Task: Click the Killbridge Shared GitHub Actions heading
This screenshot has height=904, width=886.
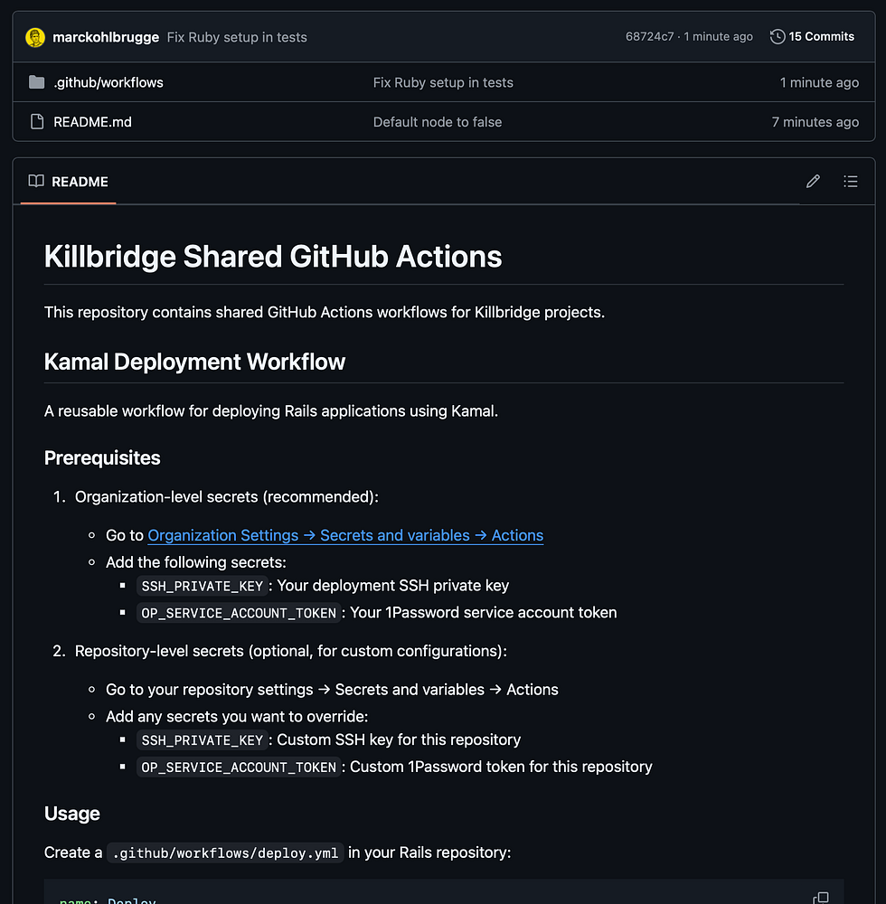Action: 273,257
